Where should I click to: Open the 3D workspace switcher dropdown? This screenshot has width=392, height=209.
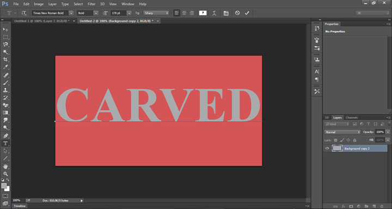(x=373, y=13)
